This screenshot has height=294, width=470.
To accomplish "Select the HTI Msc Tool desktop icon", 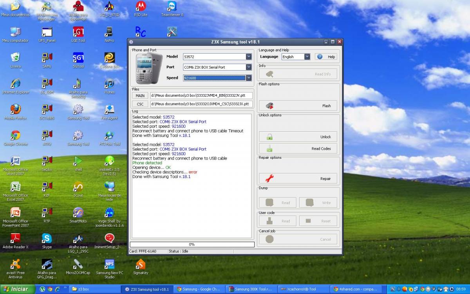I will [x=109, y=138].
